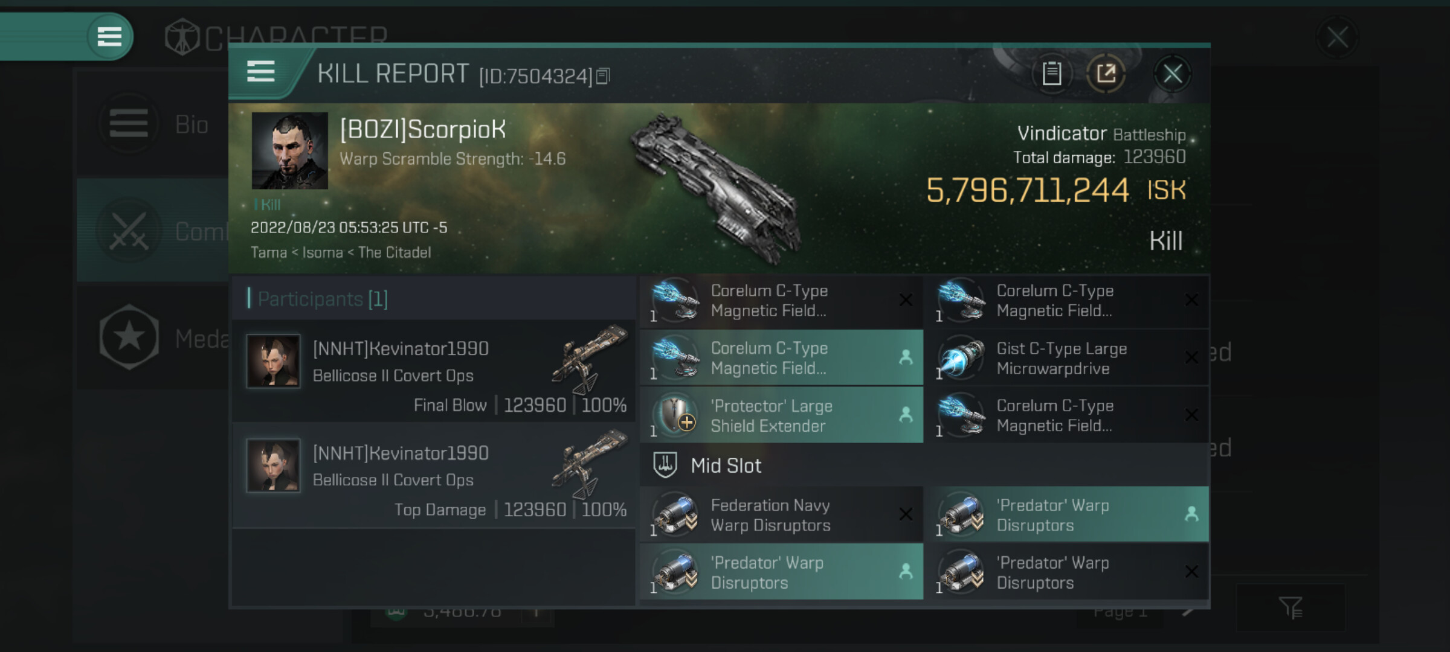Select Federation Navy Warp Disruptors icon
The width and height of the screenshot is (1450, 652).
675,514
